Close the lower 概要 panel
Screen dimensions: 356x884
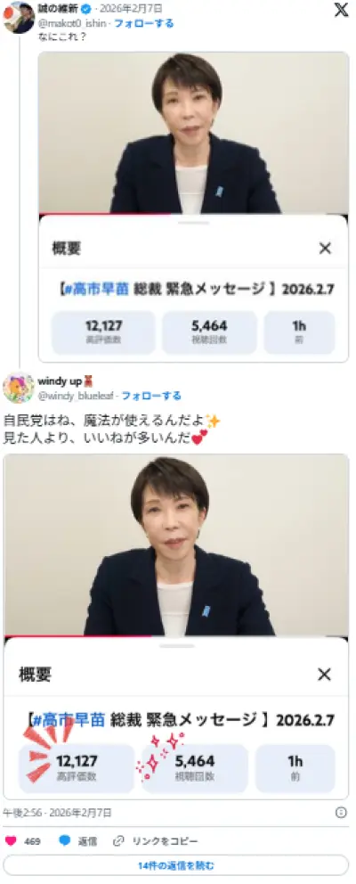[324, 675]
